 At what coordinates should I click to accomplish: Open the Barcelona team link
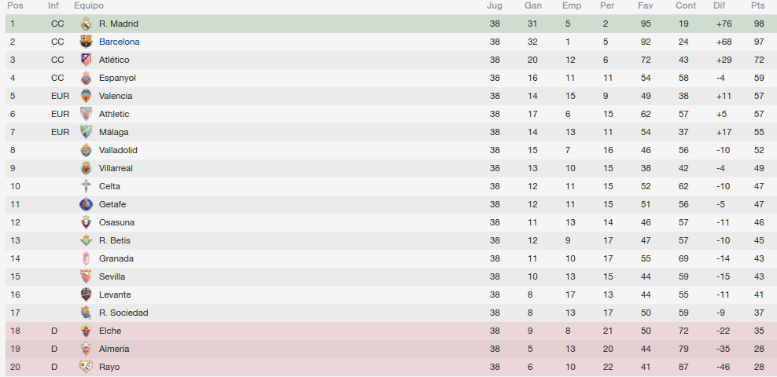120,42
